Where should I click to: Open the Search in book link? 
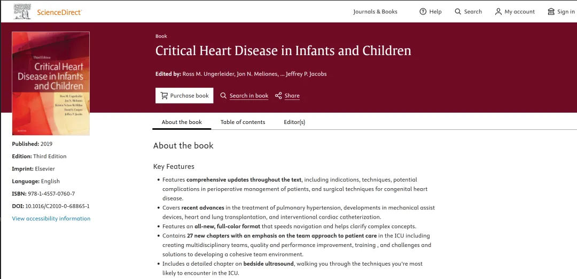tap(249, 96)
